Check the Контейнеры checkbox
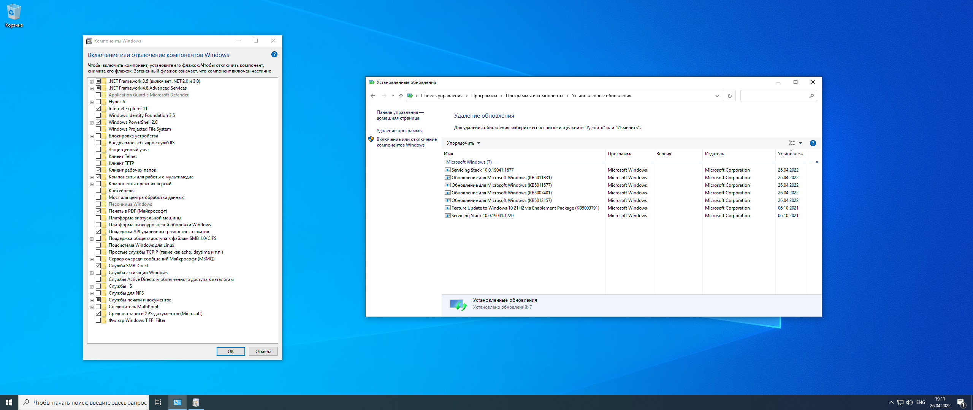The width and height of the screenshot is (973, 410). click(98, 191)
